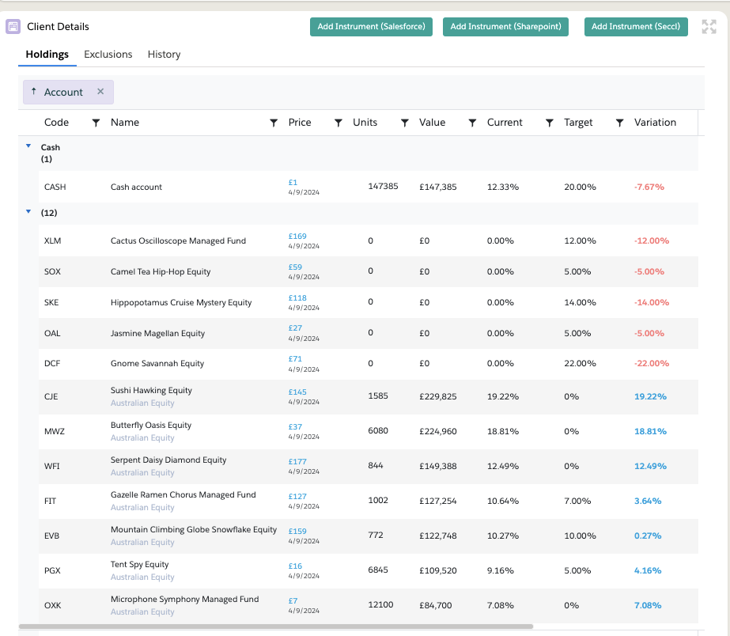Click the horizontal scrollbar below the grid
Viewport: 730px width, 636px height.
[x=275, y=626]
